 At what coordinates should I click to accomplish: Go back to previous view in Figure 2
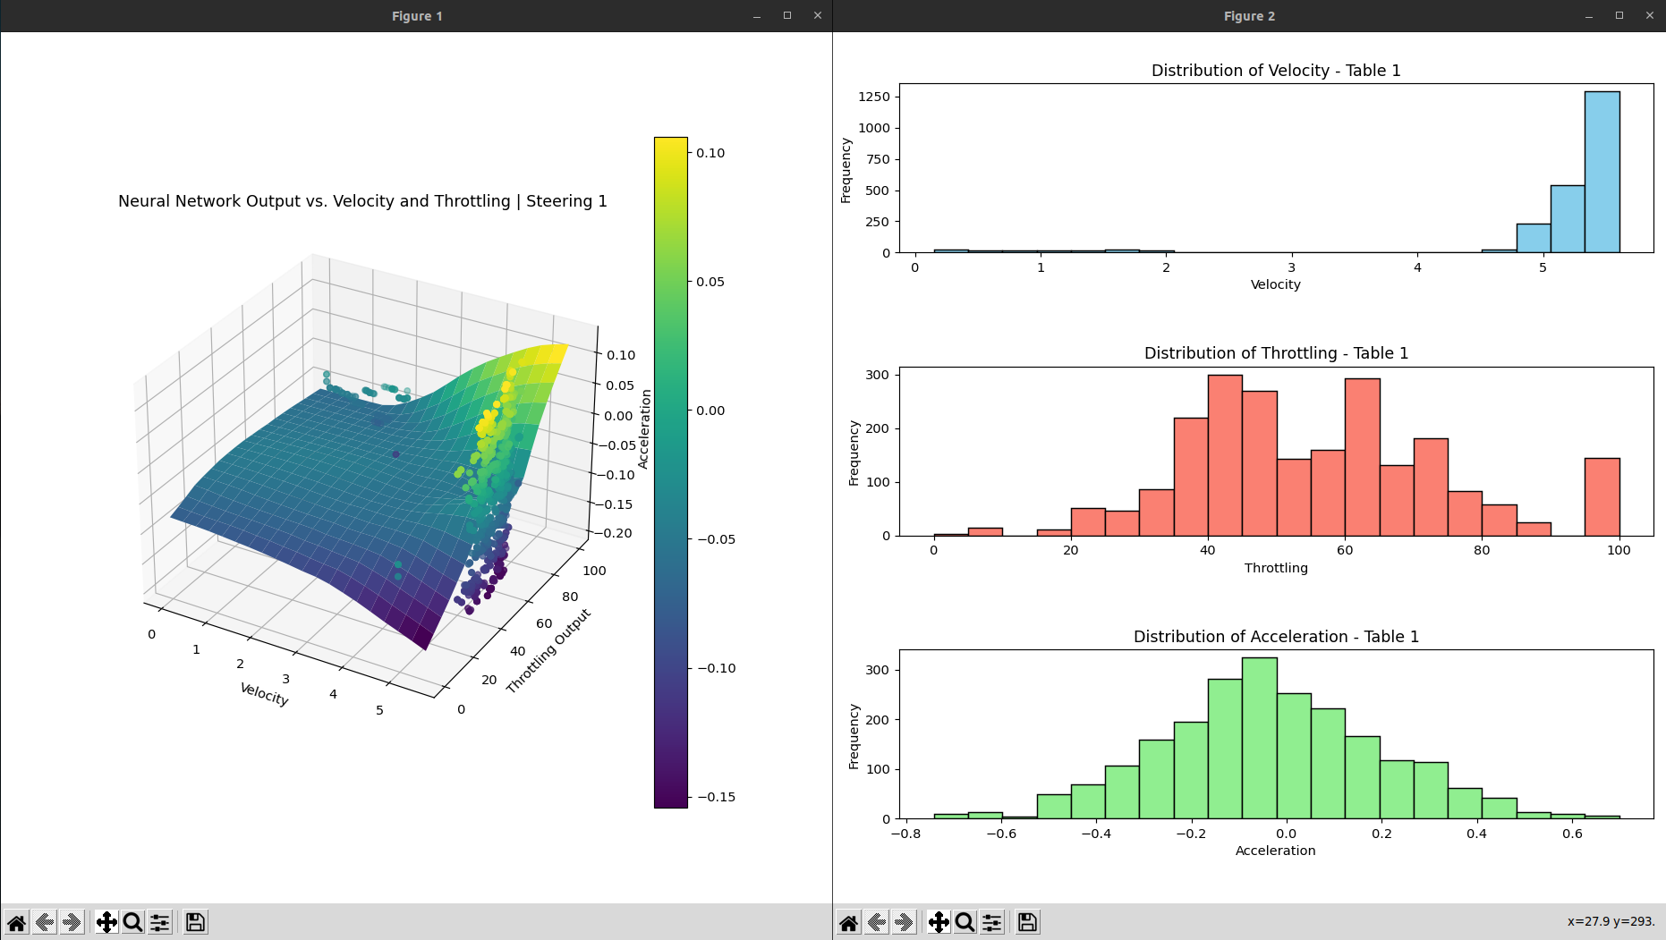877,922
